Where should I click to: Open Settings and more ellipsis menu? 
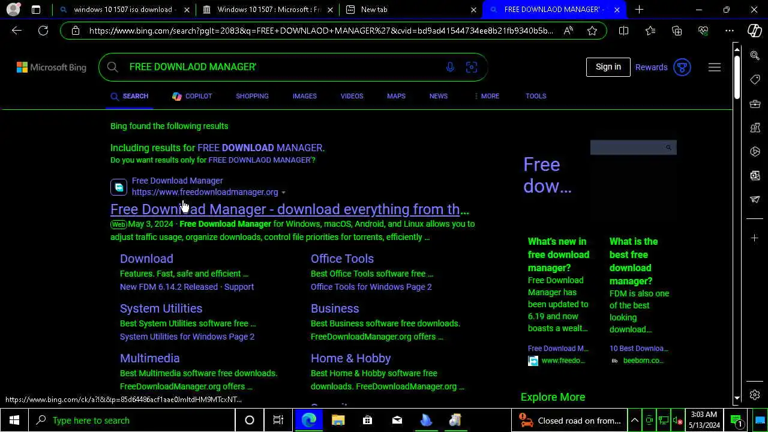point(730,31)
